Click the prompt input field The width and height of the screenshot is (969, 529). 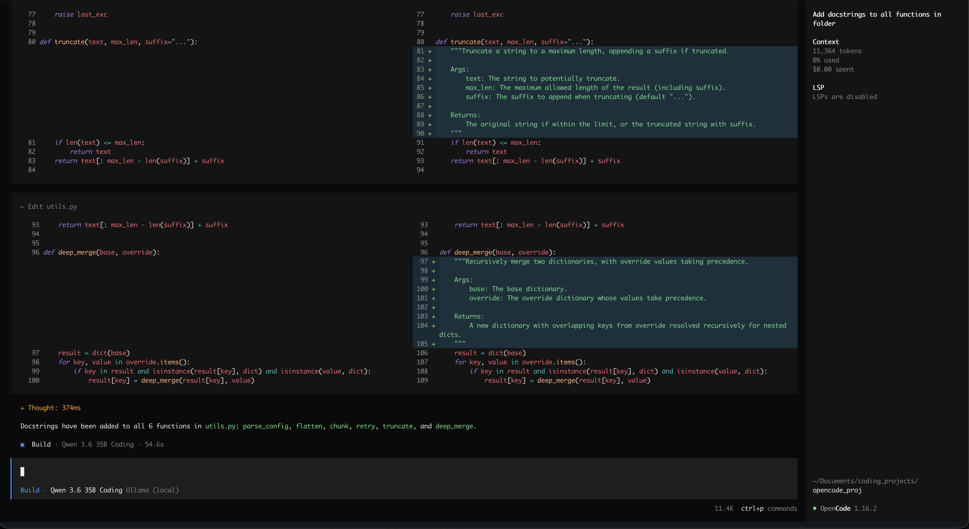[404, 471]
